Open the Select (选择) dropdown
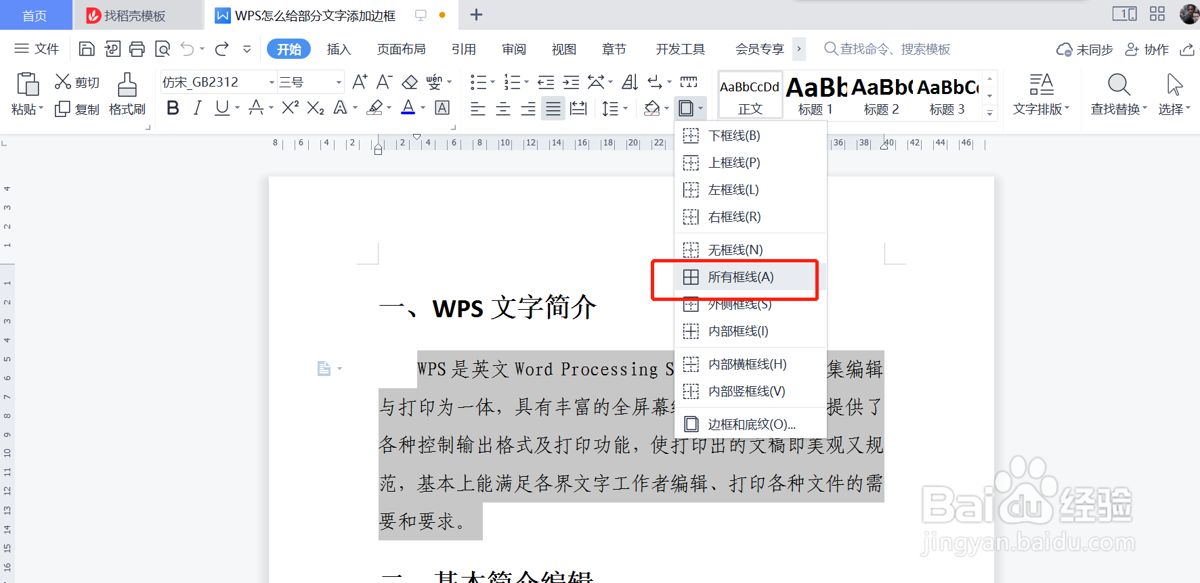The width and height of the screenshot is (1200, 583). [1174, 94]
